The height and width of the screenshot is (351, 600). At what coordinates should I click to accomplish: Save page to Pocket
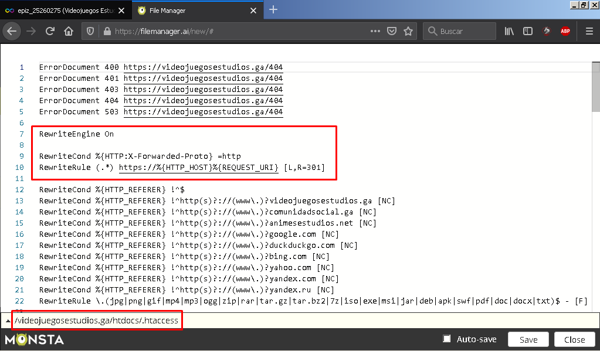[392, 31]
